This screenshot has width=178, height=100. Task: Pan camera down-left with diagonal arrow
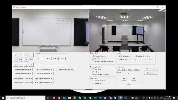[16, 65]
